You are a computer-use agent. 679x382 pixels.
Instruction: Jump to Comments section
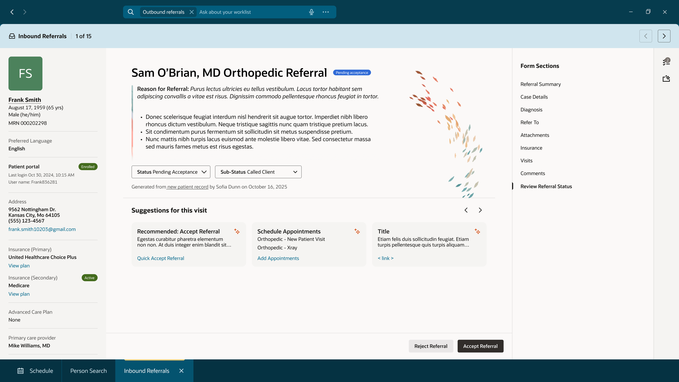pos(533,173)
